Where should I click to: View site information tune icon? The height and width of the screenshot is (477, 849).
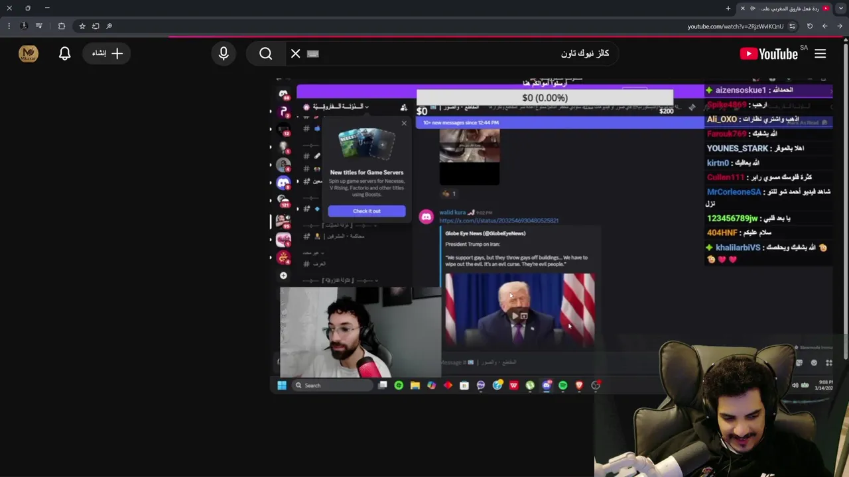coord(792,26)
